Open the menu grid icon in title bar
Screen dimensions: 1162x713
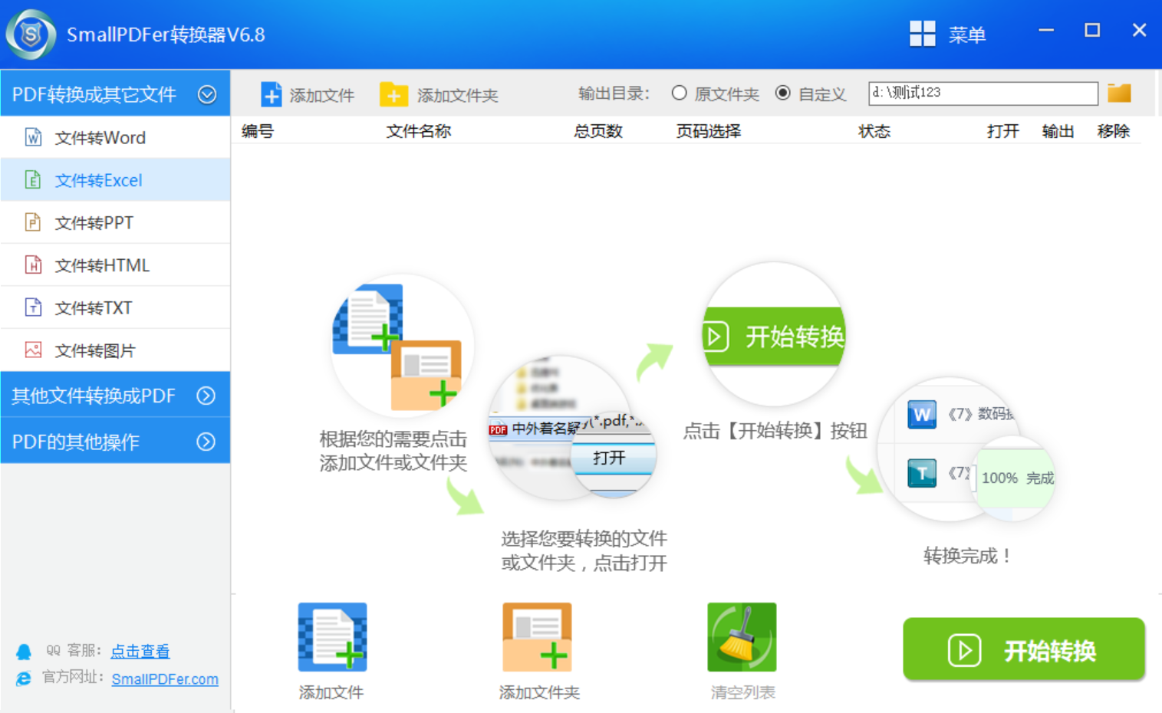(x=922, y=34)
